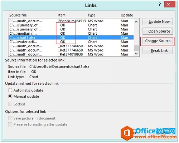Click the help question mark icon
The height and width of the screenshot is (143, 179).
[160, 4]
